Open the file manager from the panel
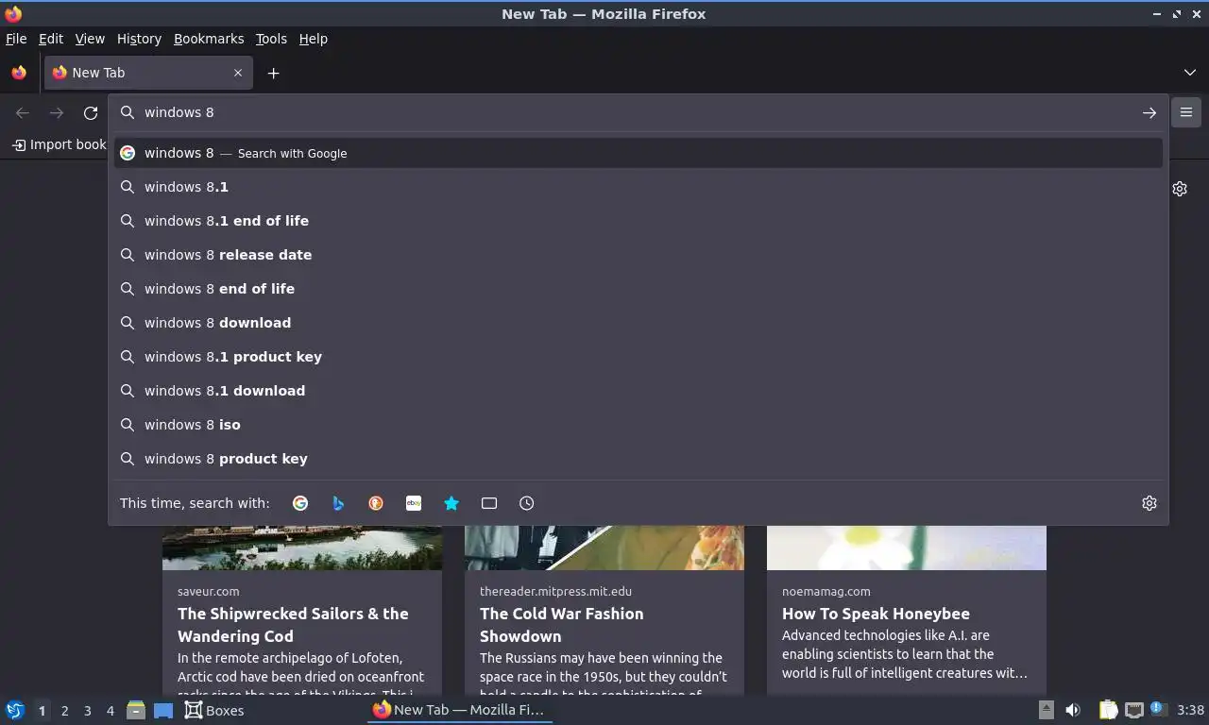The width and height of the screenshot is (1209, 725). coord(136,710)
